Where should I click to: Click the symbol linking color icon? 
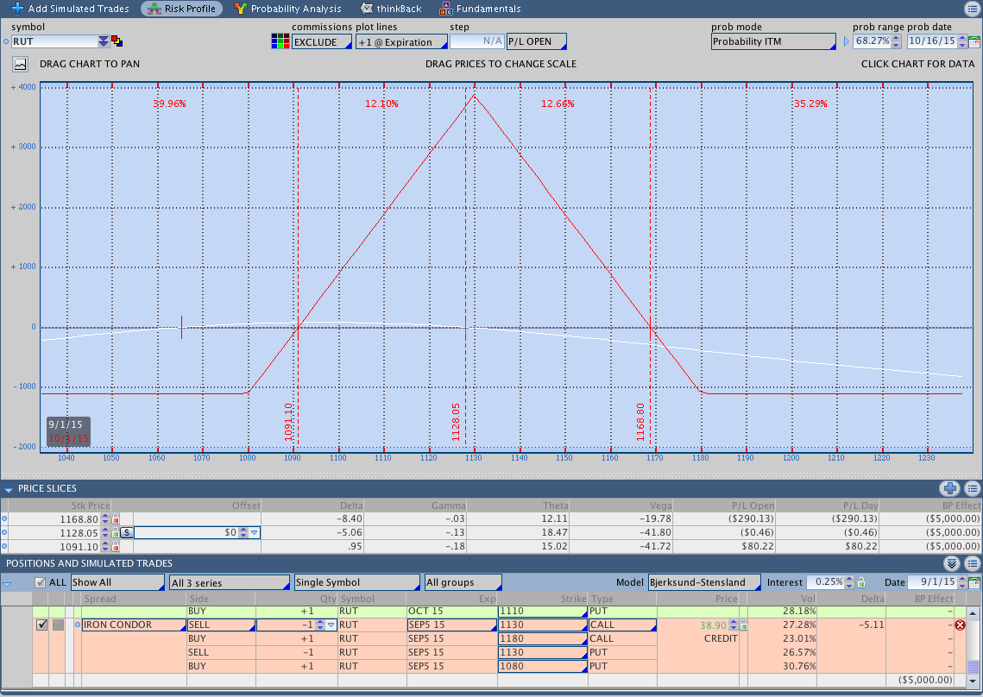coord(117,41)
